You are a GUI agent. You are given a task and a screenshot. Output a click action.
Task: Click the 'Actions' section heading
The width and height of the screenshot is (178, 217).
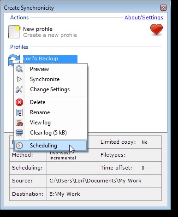point(19,18)
